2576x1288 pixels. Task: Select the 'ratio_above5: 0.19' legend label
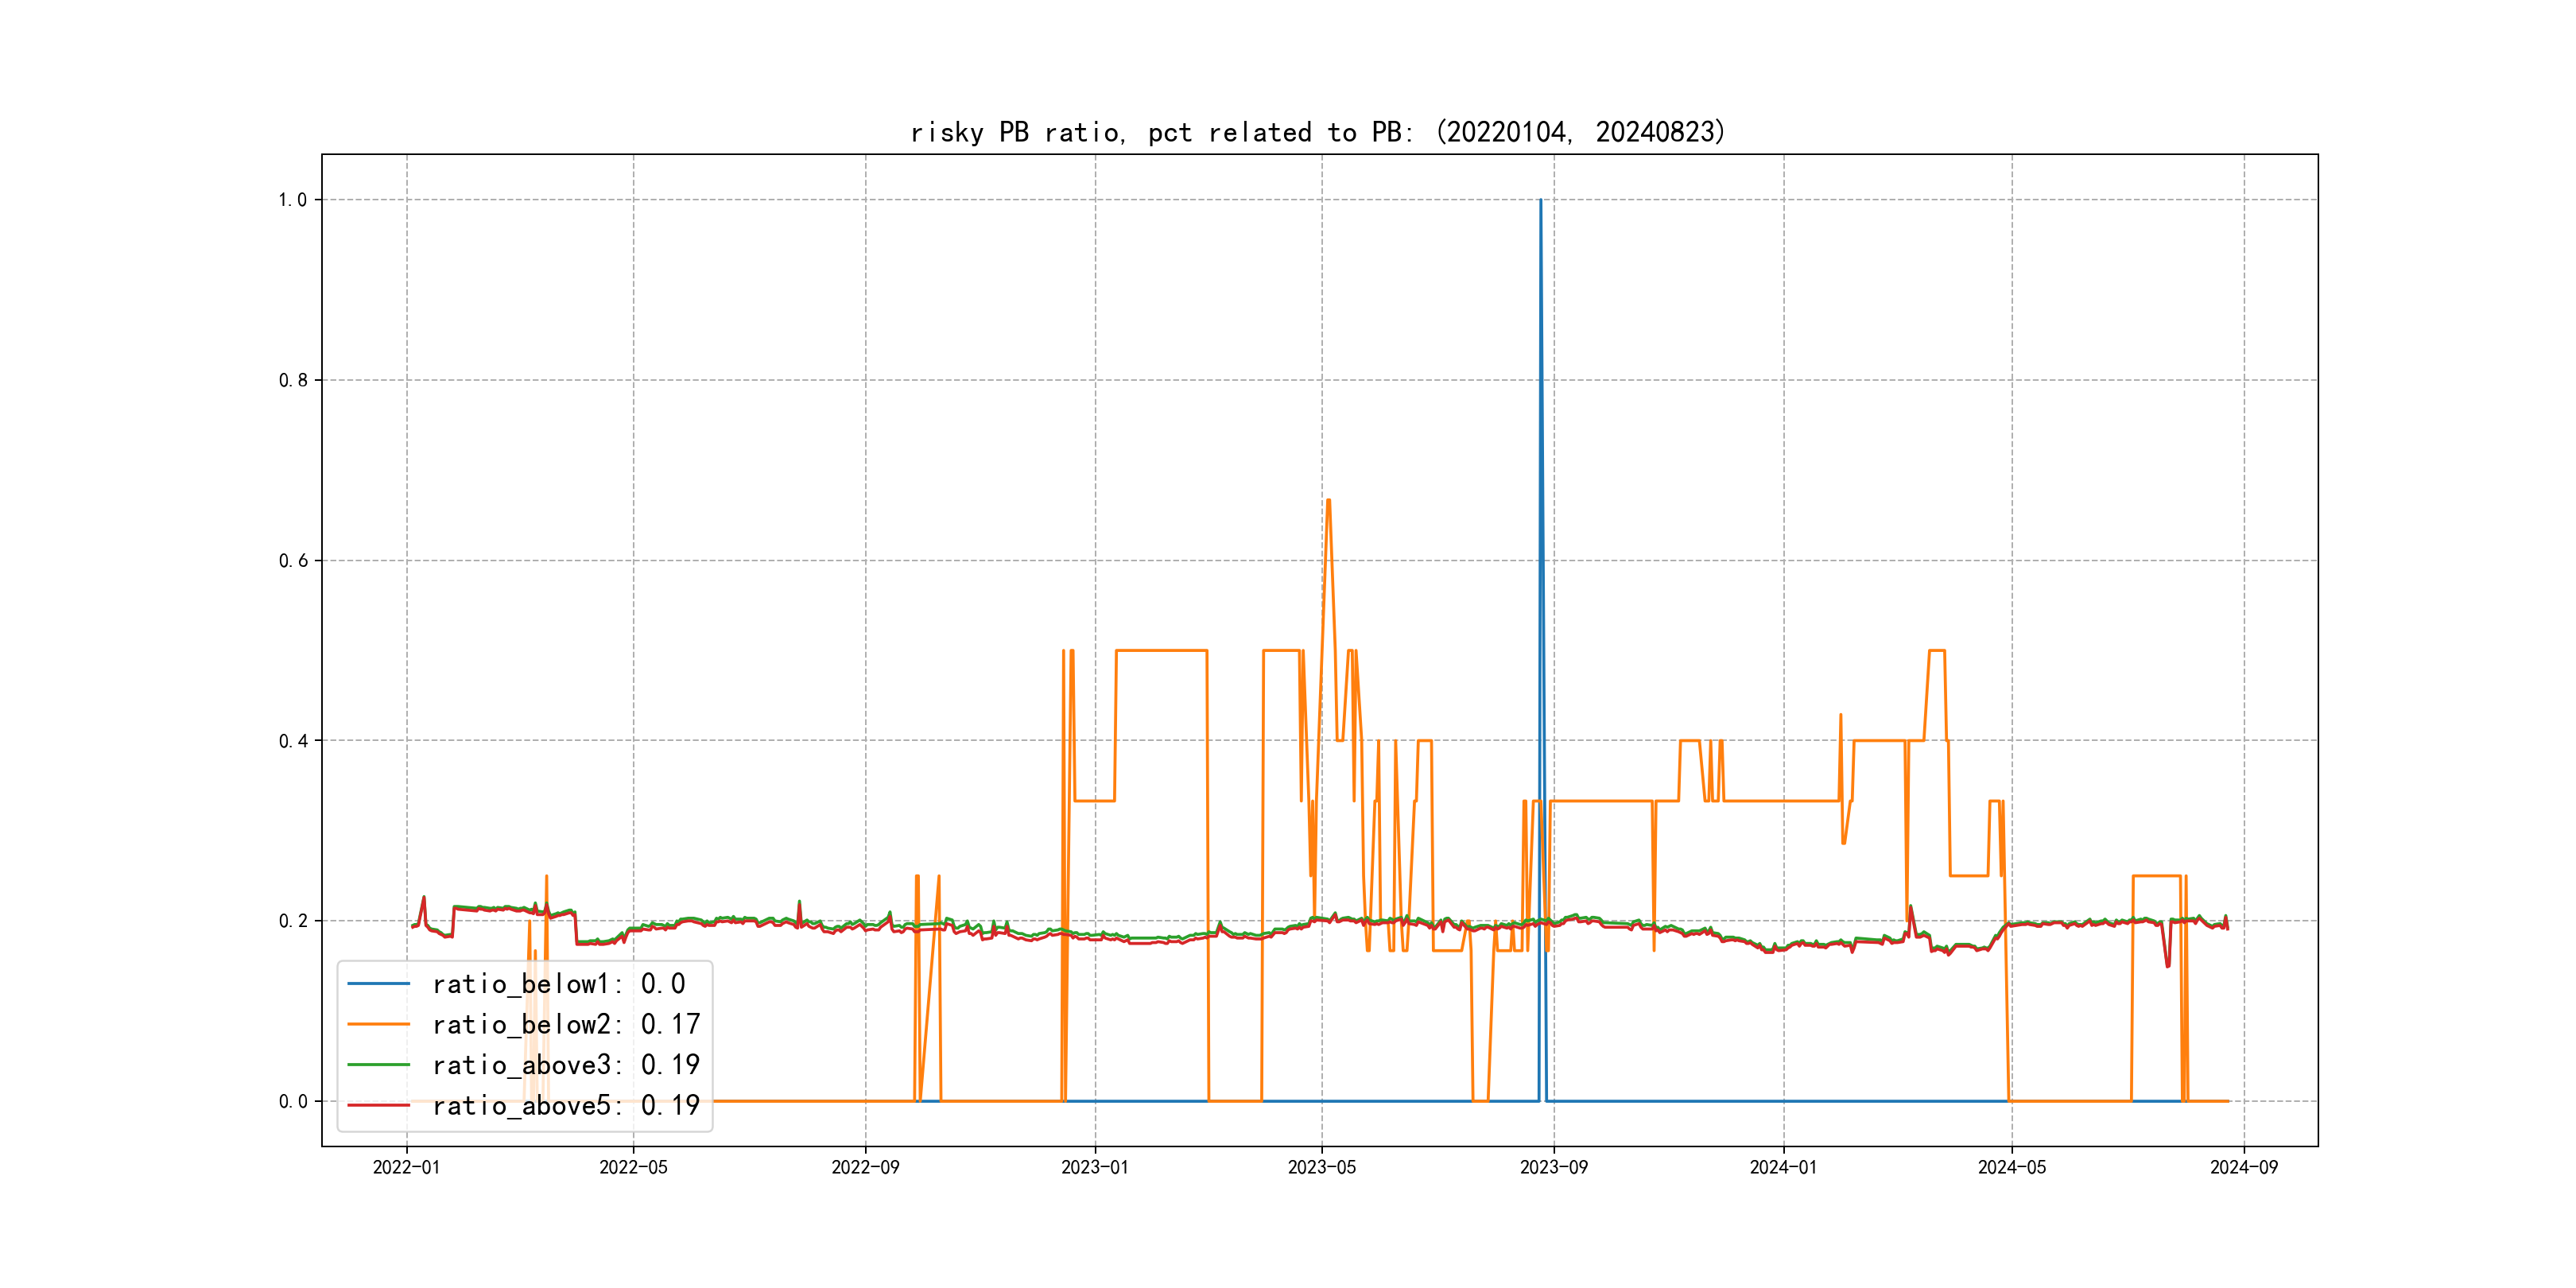(x=565, y=1105)
